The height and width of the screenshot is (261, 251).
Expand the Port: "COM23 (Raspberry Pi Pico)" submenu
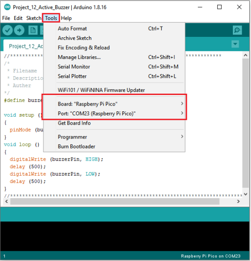[121, 114]
